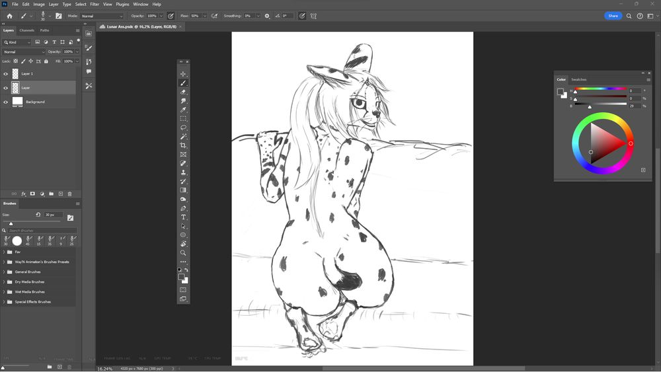Open symmetry paint butterfly options
661x372 pixels.
point(313,16)
